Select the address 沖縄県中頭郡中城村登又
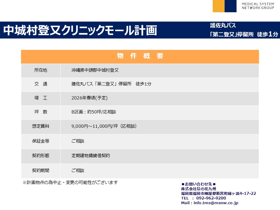 tap(95, 70)
